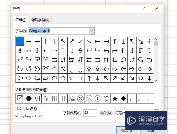Select the double down arrows symbol
Viewport: 177px width, 134px height.
(x=115, y=60)
